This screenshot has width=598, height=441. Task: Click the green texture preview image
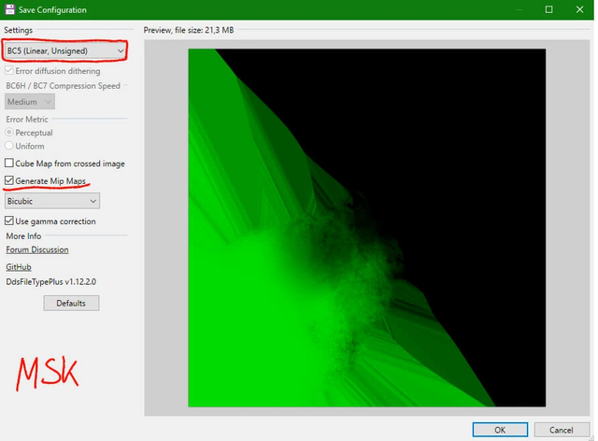click(365, 227)
